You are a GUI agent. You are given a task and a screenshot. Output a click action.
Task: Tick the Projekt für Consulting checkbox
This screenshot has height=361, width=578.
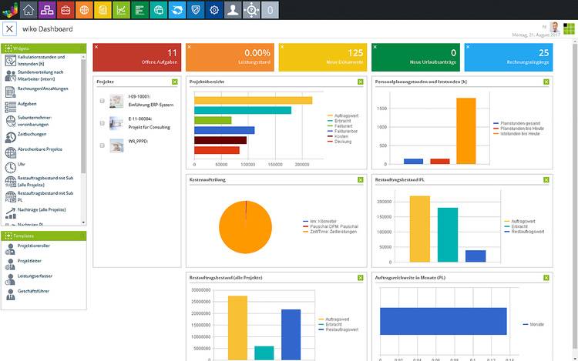102,122
